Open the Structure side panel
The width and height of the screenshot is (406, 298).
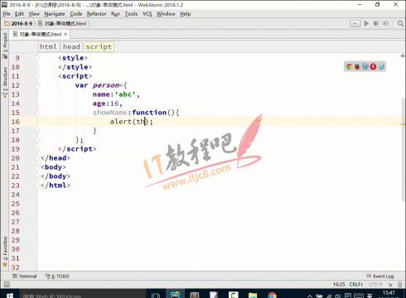tap(5, 82)
